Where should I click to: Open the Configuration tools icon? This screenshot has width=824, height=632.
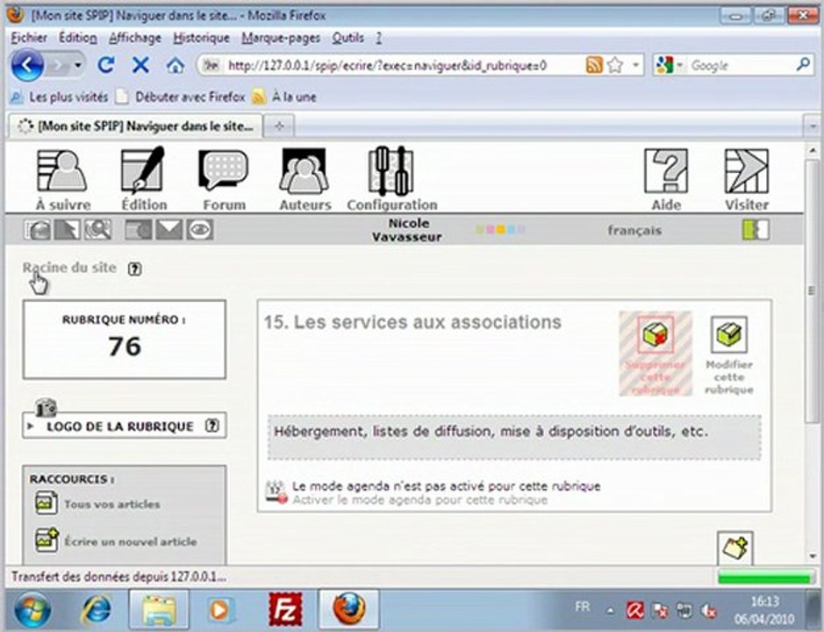pyautogui.click(x=391, y=171)
